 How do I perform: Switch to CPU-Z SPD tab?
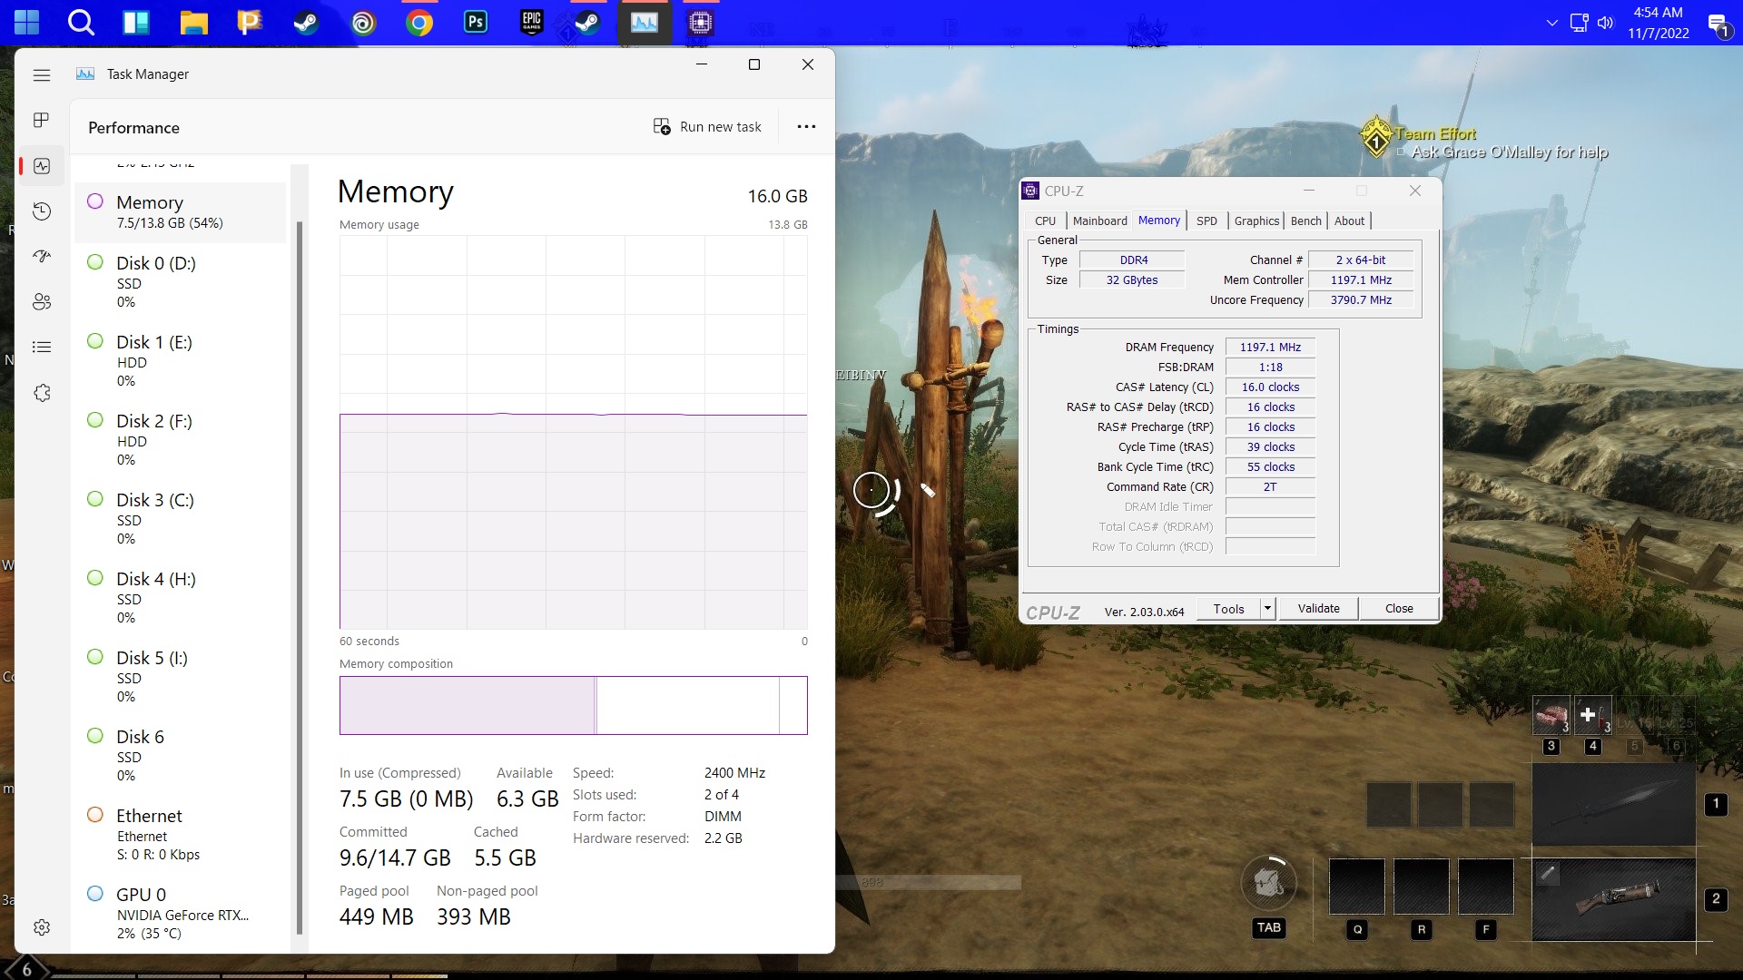point(1206,220)
